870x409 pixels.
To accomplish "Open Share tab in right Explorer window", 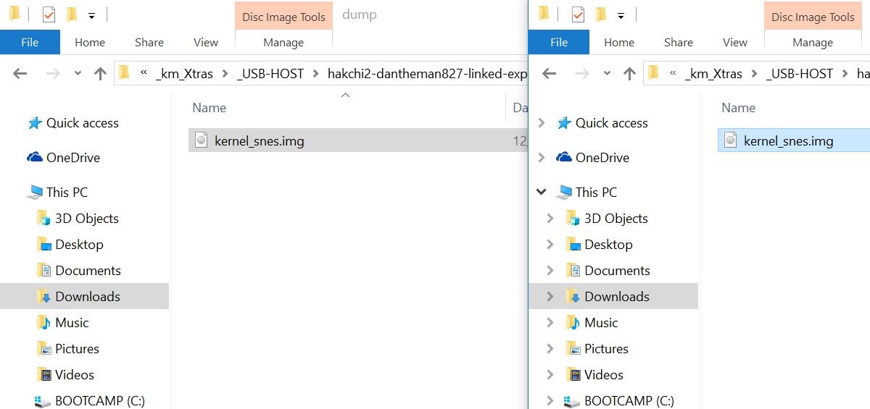I will pos(679,42).
